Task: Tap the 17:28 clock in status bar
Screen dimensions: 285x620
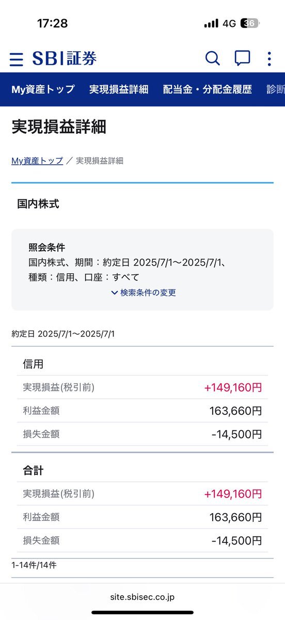Action: click(x=52, y=23)
